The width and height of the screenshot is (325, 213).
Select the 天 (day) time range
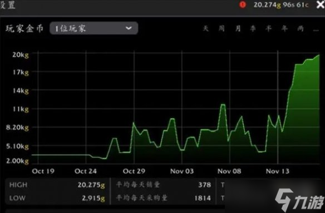point(205,28)
